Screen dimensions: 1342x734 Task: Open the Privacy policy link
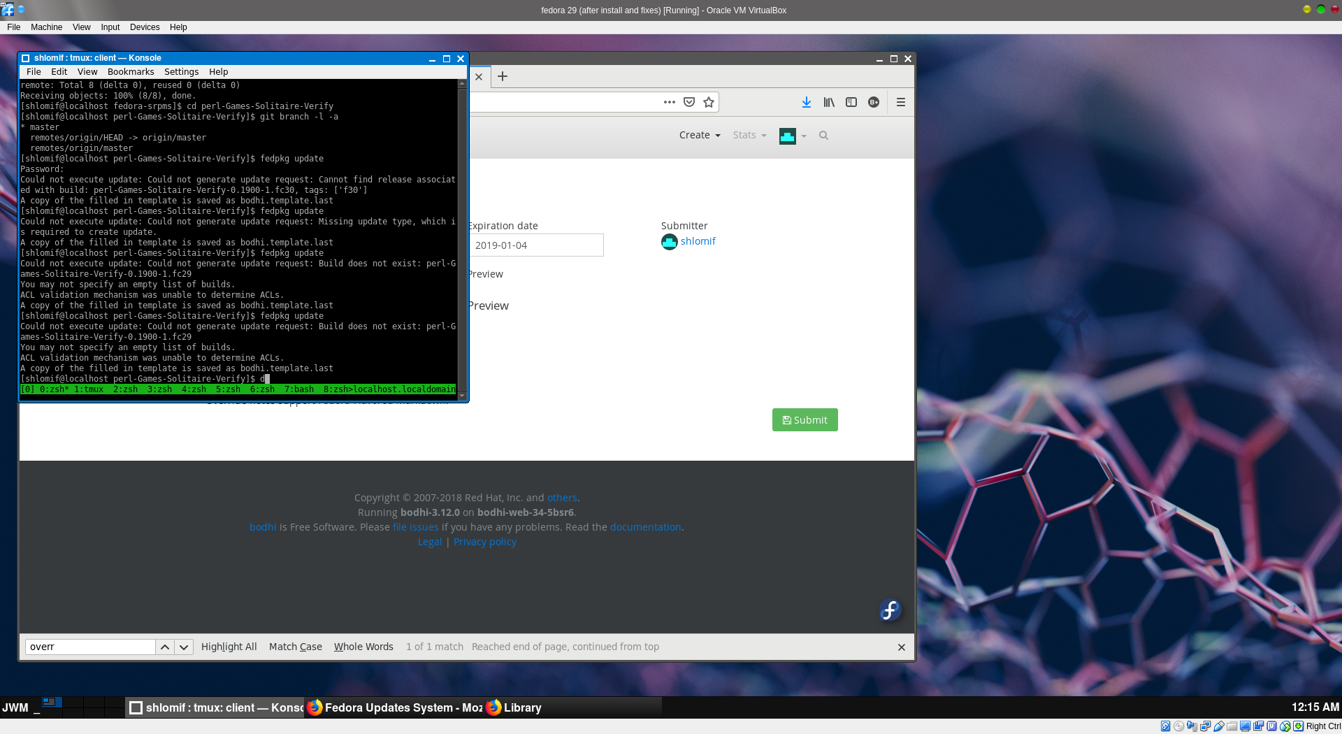click(x=484, y=542)
